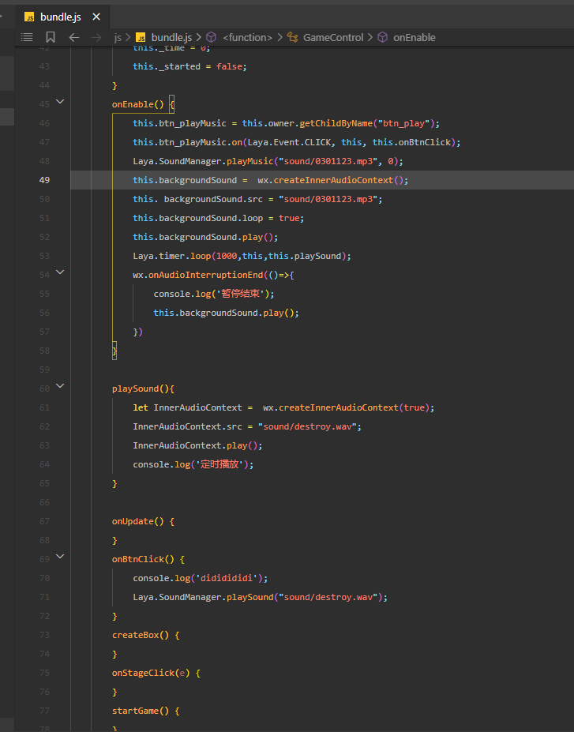Collapse the onAudioInterruptionEnd fold arrow at line 54
574x732 pixels.
click(60, 272)
